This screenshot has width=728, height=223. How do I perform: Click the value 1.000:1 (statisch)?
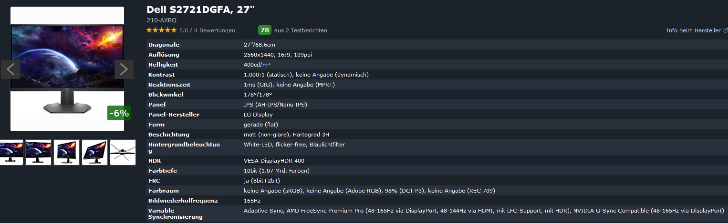[x=268, y=75]
